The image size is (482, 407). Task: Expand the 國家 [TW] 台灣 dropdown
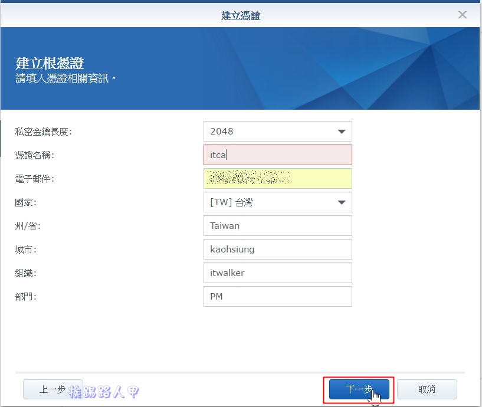(x=278, y=202)
